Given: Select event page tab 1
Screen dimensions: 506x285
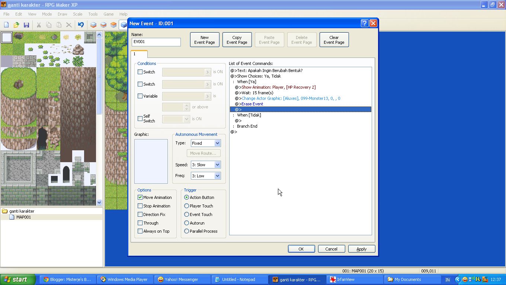Looking at the screenshot, I should click(139, 53).
